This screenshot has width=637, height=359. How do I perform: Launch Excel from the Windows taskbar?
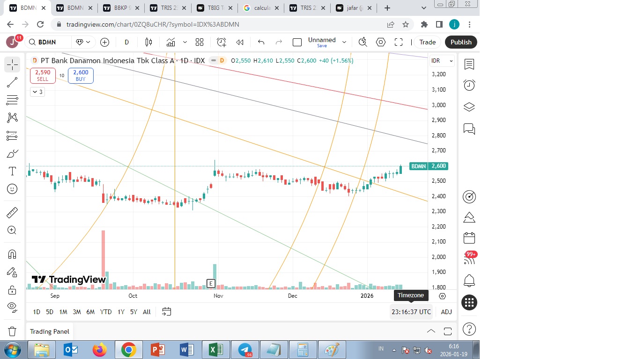215,350
